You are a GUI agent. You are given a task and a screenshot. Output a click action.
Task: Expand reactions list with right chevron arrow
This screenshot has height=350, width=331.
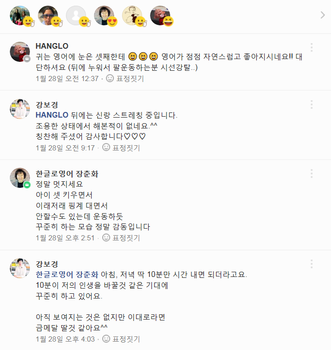pyautogui.click(x=322, y=15)
